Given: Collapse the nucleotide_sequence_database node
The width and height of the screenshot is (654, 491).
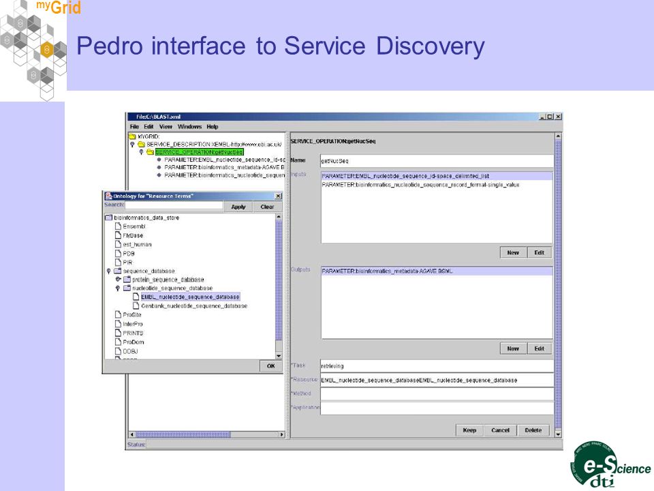Looking at the screenshot, I should [x=118, y=288].
